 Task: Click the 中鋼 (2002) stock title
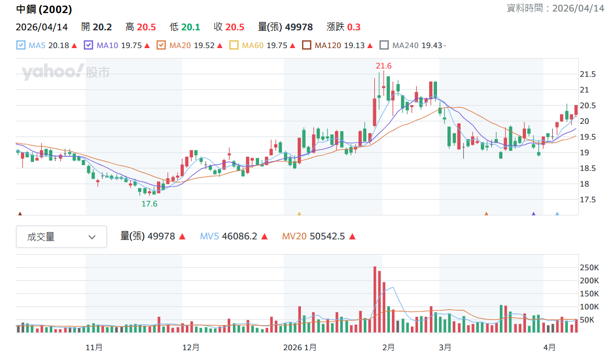pos(44,9)
